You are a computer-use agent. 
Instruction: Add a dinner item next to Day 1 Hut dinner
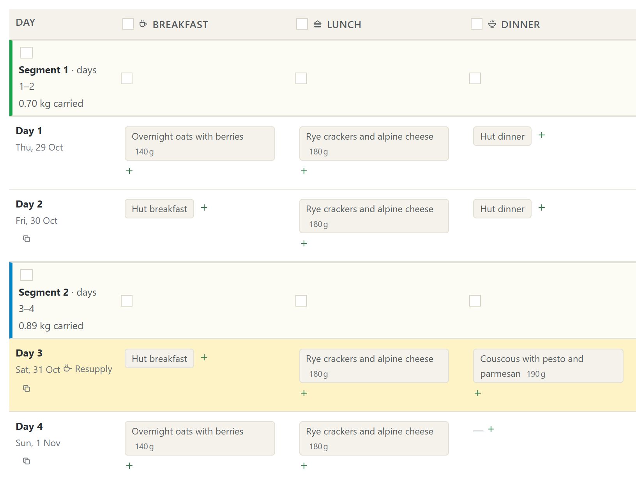(x=542, y=135)
